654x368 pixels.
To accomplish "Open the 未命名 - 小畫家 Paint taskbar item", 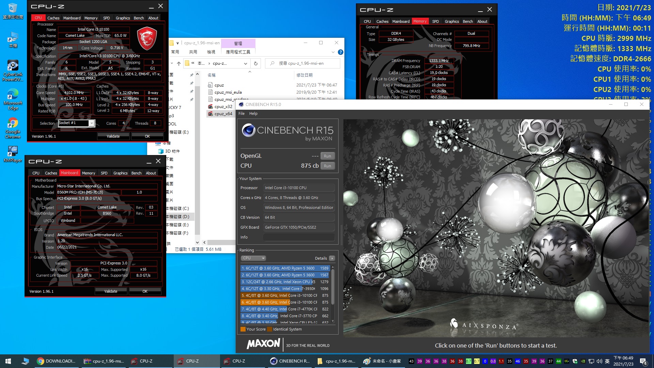I will pos(383,361).
